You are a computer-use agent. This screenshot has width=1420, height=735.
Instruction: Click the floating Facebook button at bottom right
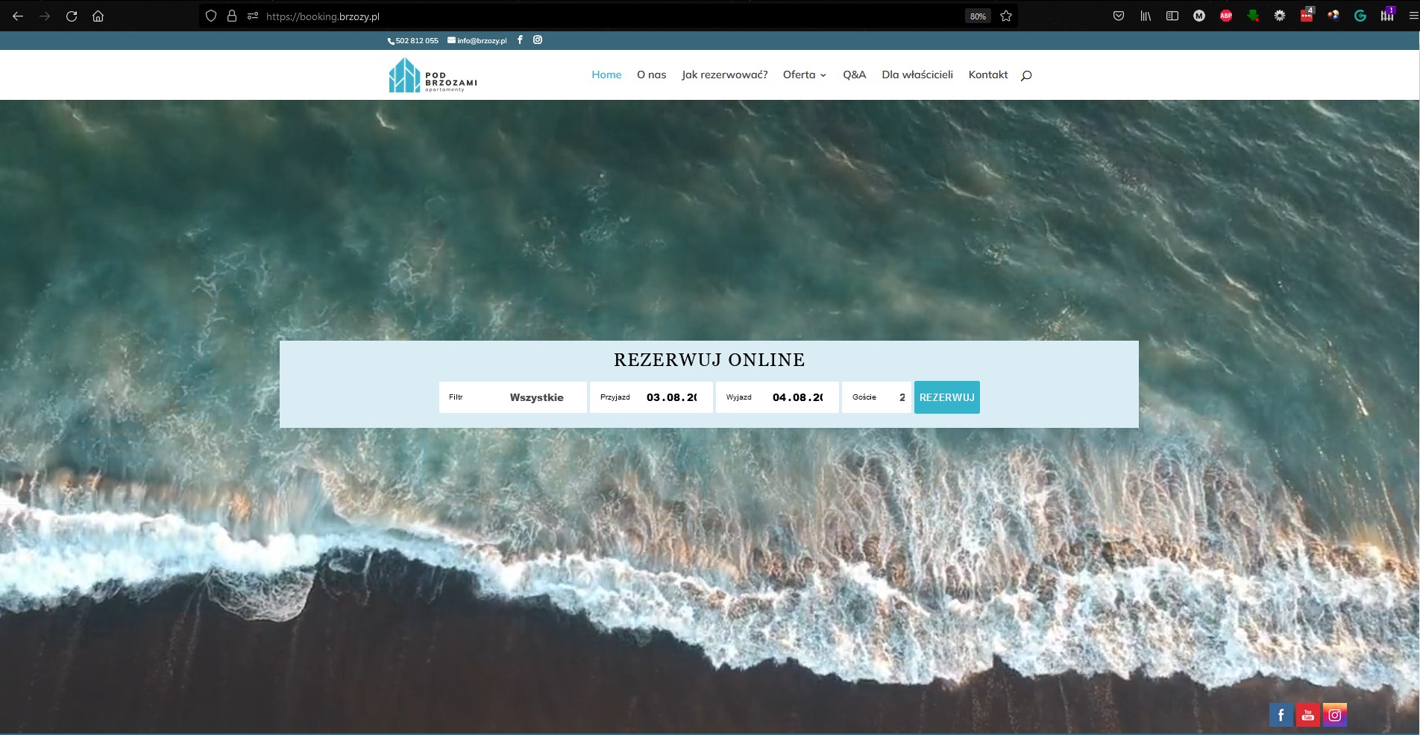[x=1281, y=715]
